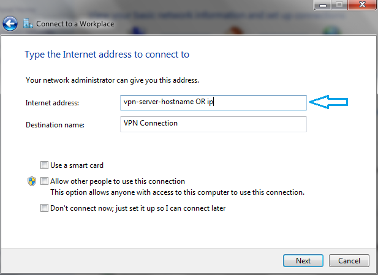This screenshot has height=275, width=378.
Task: Click the disabled maximize window button
Action: tap(339, 5)
